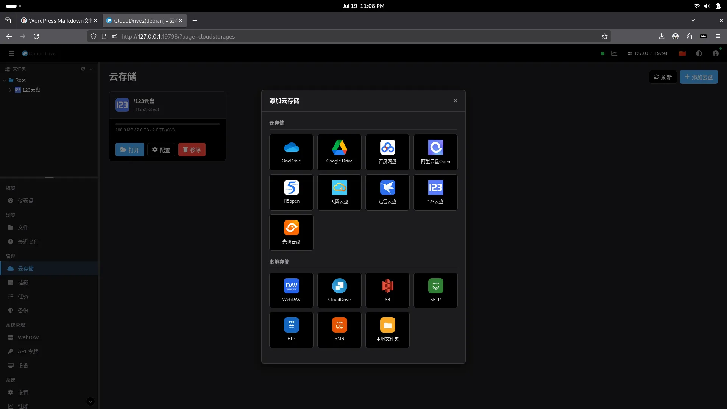Open 备份 backup page
The width and height of the screenshot is (727, 409).
[x=49, y=311]
